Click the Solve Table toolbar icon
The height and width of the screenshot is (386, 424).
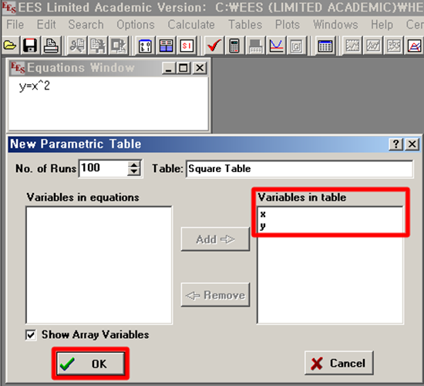255,46
